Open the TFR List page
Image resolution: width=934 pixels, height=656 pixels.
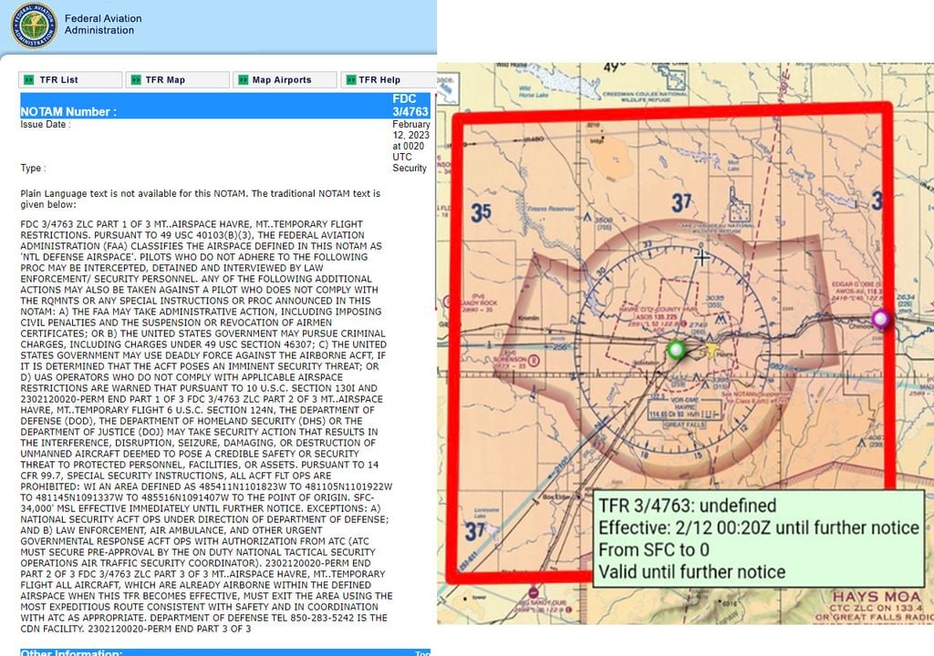59,80
